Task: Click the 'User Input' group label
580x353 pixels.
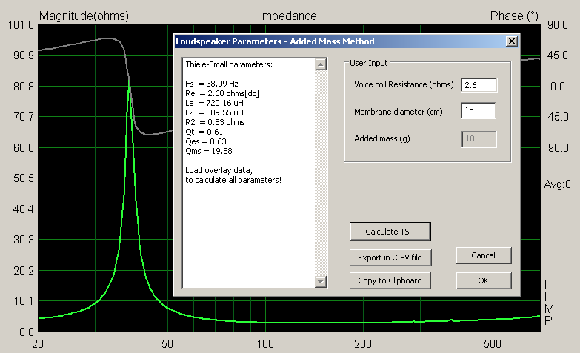Action: tap(368, 63)
